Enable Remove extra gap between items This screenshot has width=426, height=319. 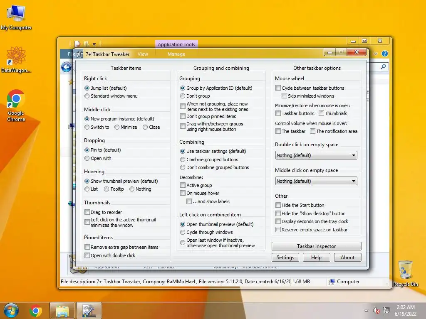121,247
